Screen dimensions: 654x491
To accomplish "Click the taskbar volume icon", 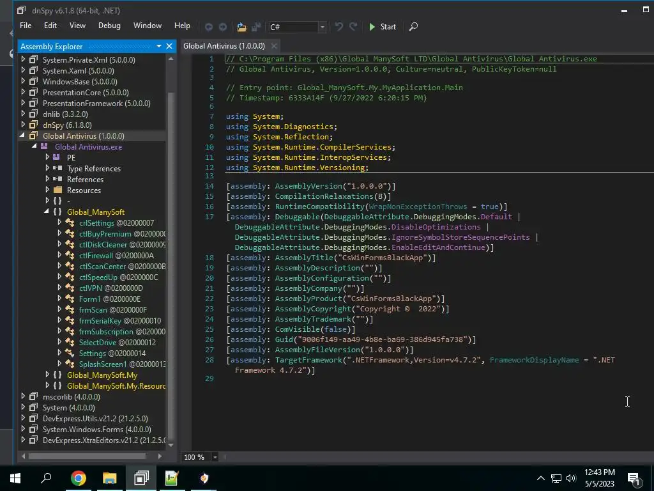I will 571,478.
